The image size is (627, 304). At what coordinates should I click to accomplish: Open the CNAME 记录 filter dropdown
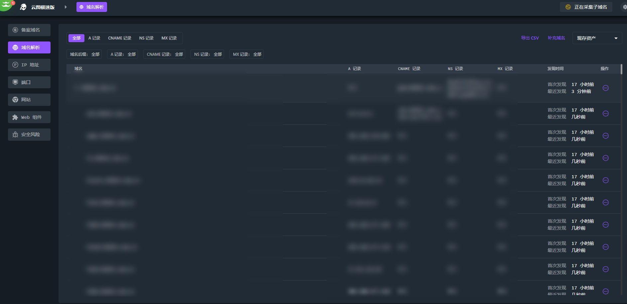[164, 54]
